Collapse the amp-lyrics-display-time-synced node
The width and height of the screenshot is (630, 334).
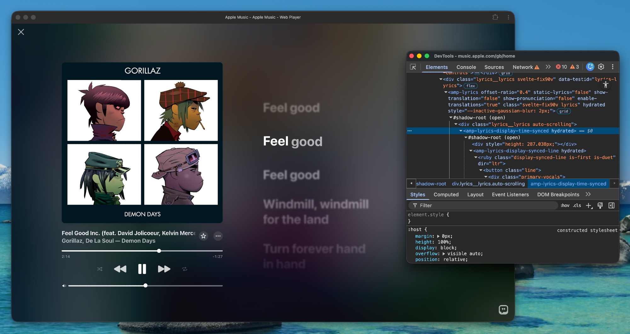click(x=461, y=131)
